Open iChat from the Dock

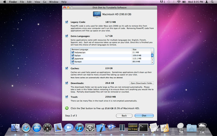pyautogui.click(x=69, y=128)
